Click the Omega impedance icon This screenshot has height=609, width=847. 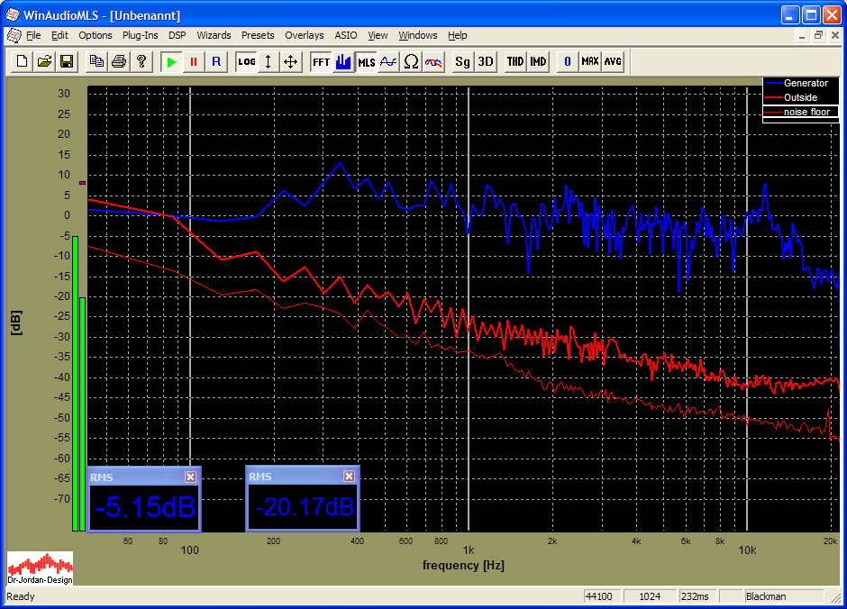pos(411,61)
